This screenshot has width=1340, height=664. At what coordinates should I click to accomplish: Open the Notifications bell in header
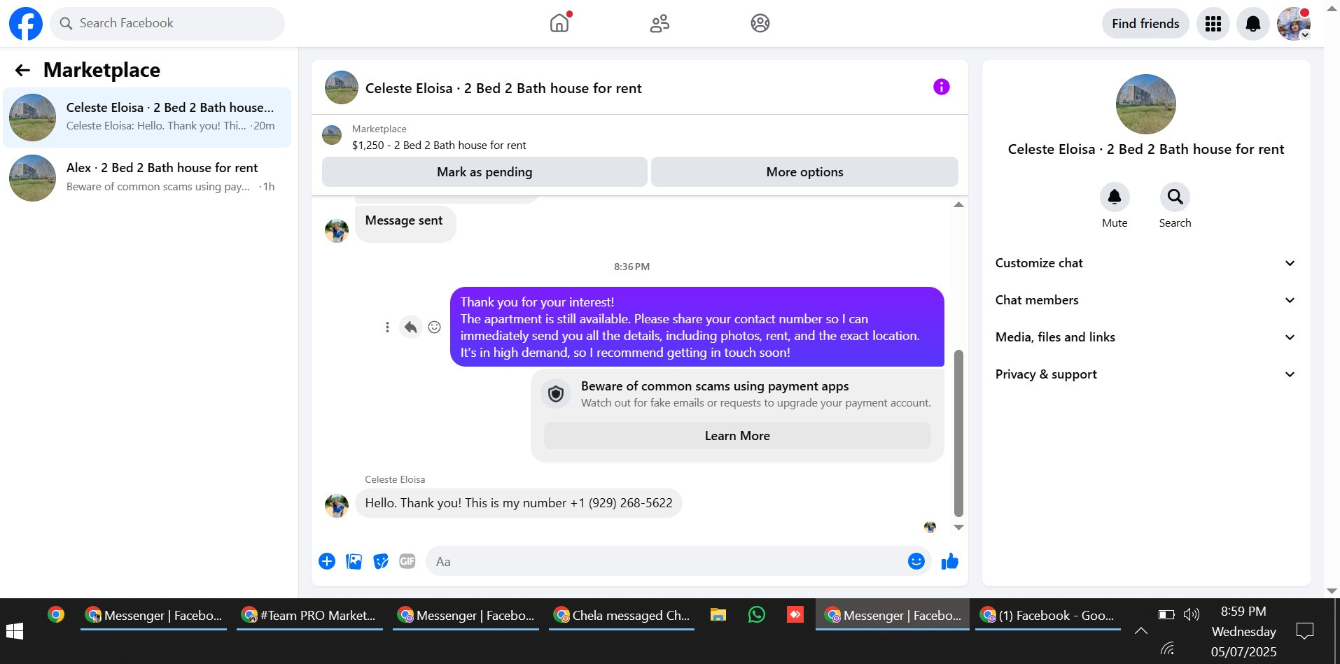(x=1253, y=24)
